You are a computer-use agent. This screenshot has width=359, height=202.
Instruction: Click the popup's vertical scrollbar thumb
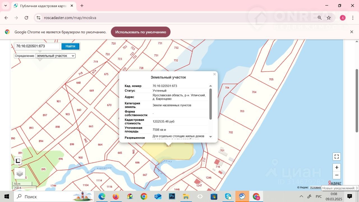point(211,104)
